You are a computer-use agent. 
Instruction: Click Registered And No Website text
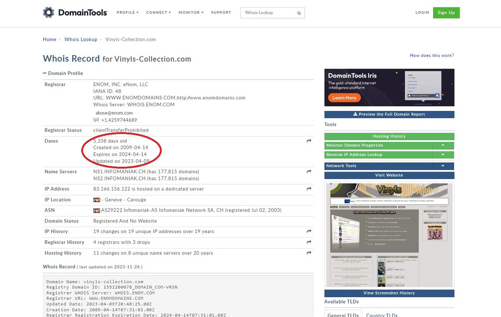tap(125, 221)
